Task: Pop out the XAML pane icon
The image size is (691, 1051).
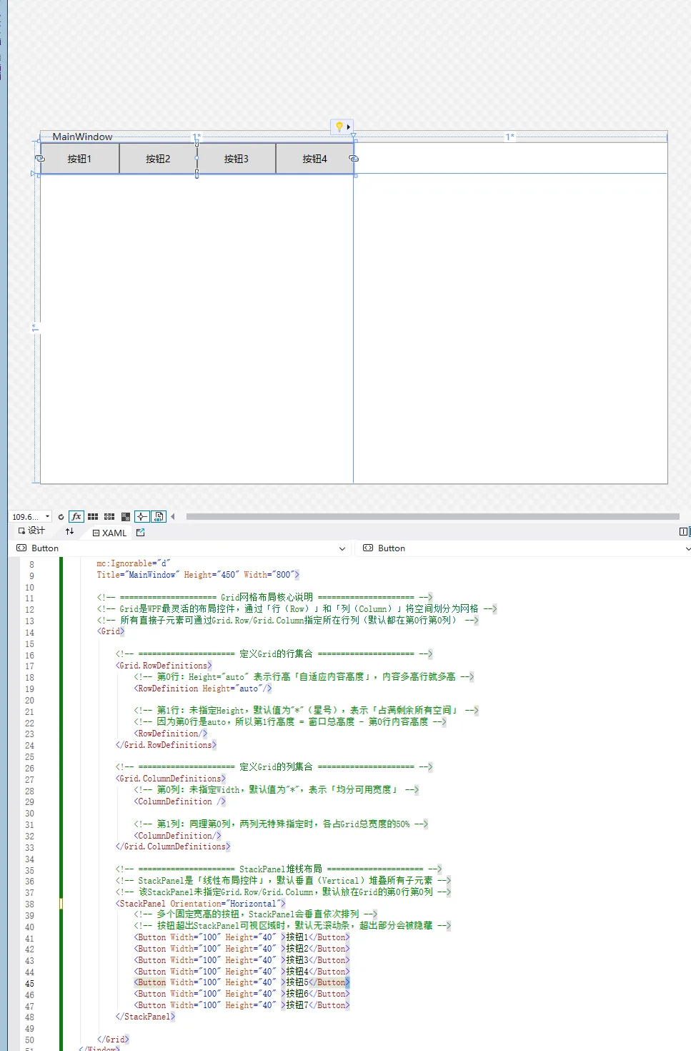Action: pos(140,532)
